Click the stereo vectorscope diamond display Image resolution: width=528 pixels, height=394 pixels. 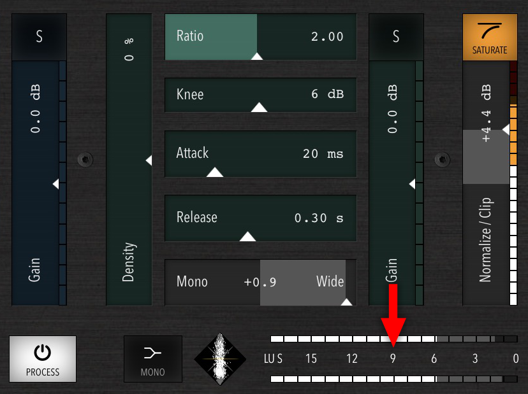220,359
